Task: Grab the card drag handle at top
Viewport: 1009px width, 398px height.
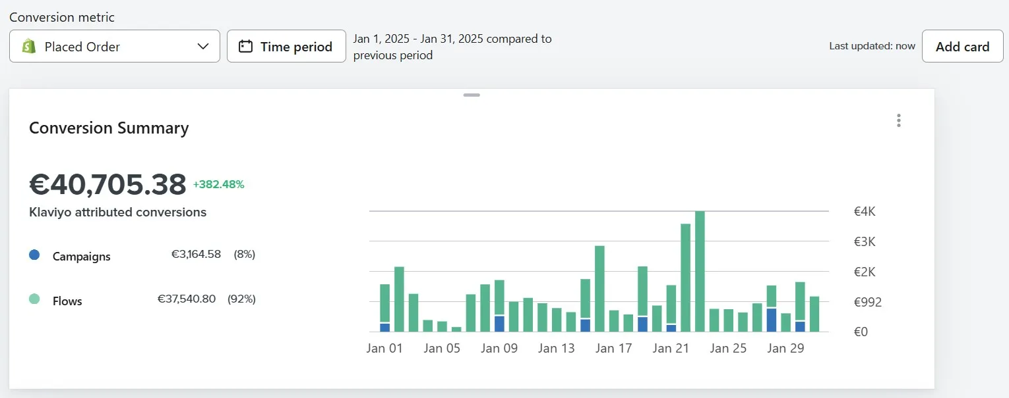Action: tap(472, 95)
